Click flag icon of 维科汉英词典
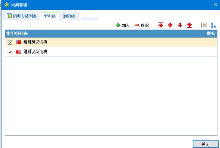The width and height of the screenshot is (220, 148). [18, 52]
